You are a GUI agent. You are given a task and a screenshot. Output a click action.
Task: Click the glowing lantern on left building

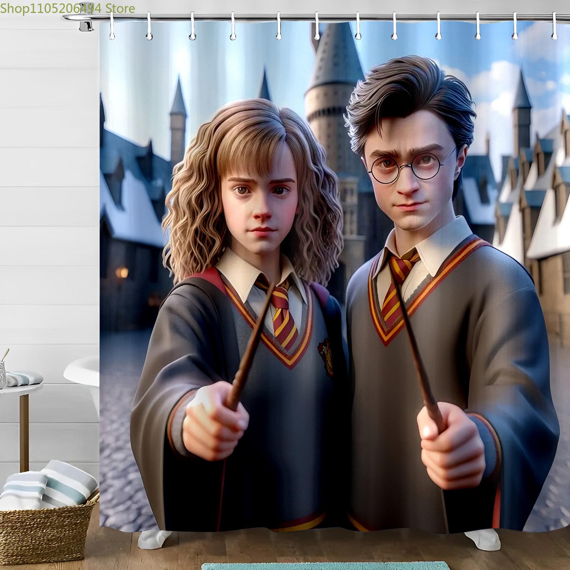(122, 272)
